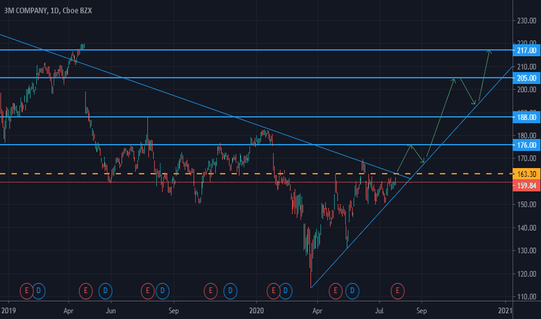Viewport: 541px width, 319px height.
Task: Select the horizontal line at 188.00
Action: point(257,117)
